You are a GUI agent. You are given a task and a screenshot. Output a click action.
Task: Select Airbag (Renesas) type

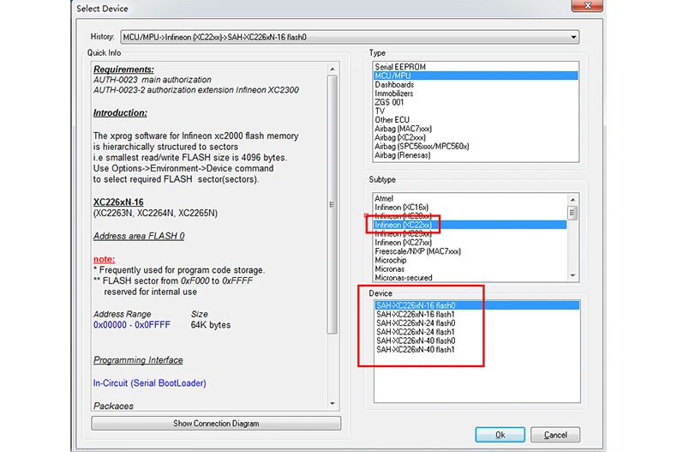[475, 155]
